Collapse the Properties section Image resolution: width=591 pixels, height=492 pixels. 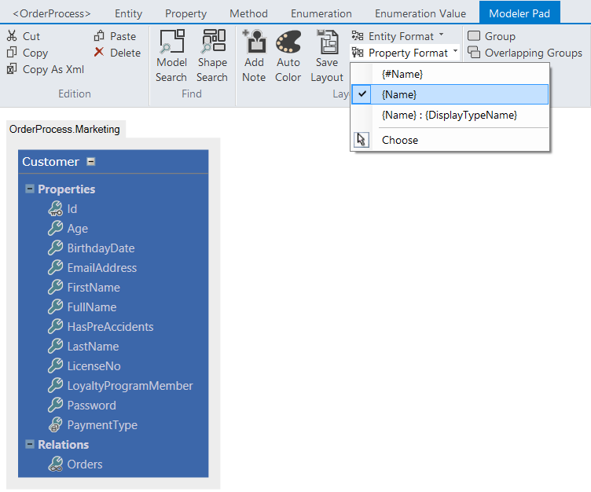30,189
